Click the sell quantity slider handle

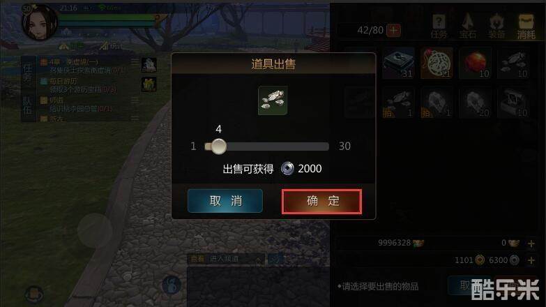tap(218, 147)
